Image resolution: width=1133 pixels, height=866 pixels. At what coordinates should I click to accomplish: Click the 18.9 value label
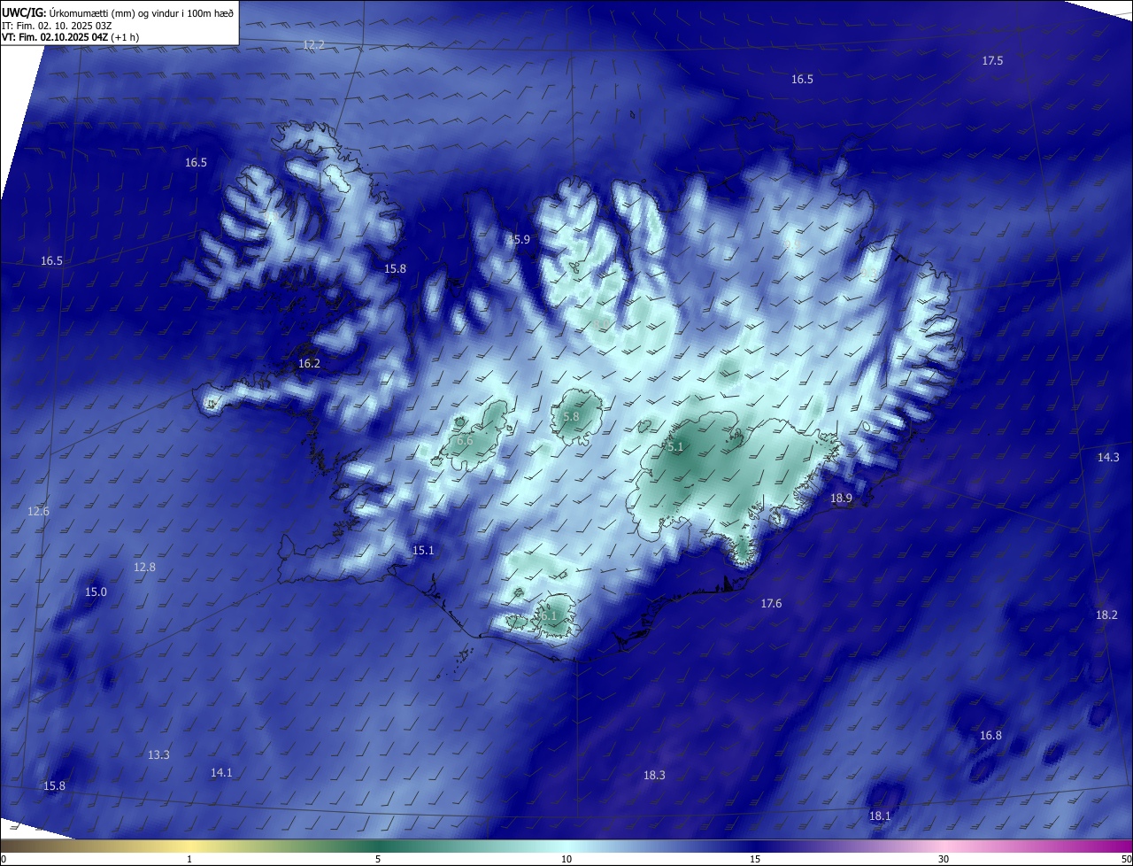(841, 499)
